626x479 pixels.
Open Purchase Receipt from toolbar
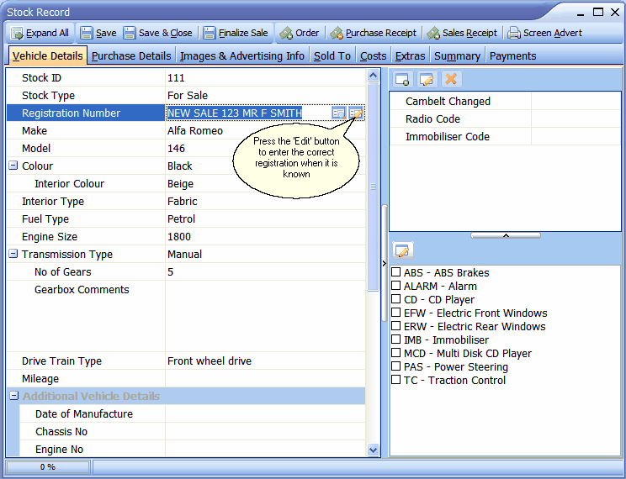373,33
